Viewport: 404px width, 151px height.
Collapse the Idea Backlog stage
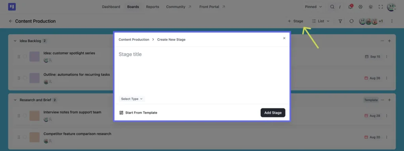click(15, 41)
